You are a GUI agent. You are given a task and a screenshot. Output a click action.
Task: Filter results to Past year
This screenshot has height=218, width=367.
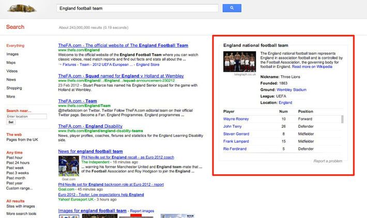pyautogui.click(x=14, y=183)
